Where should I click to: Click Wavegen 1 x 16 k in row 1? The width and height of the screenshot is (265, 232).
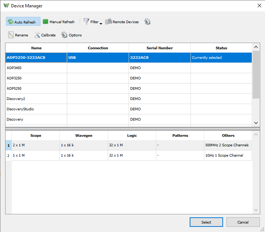84,145
